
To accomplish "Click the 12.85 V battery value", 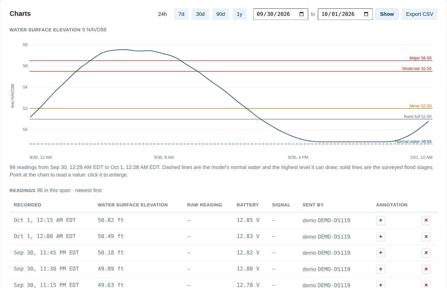I will click(x=248, y=220).
